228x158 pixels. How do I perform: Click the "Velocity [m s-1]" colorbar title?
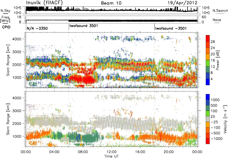coord(225,119)
